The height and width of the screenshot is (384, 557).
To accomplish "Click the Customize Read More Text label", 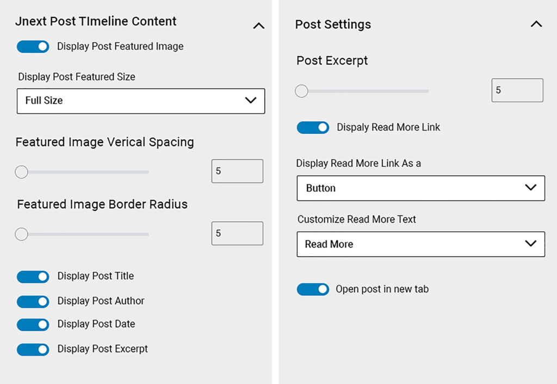I will tap(357, 220).
